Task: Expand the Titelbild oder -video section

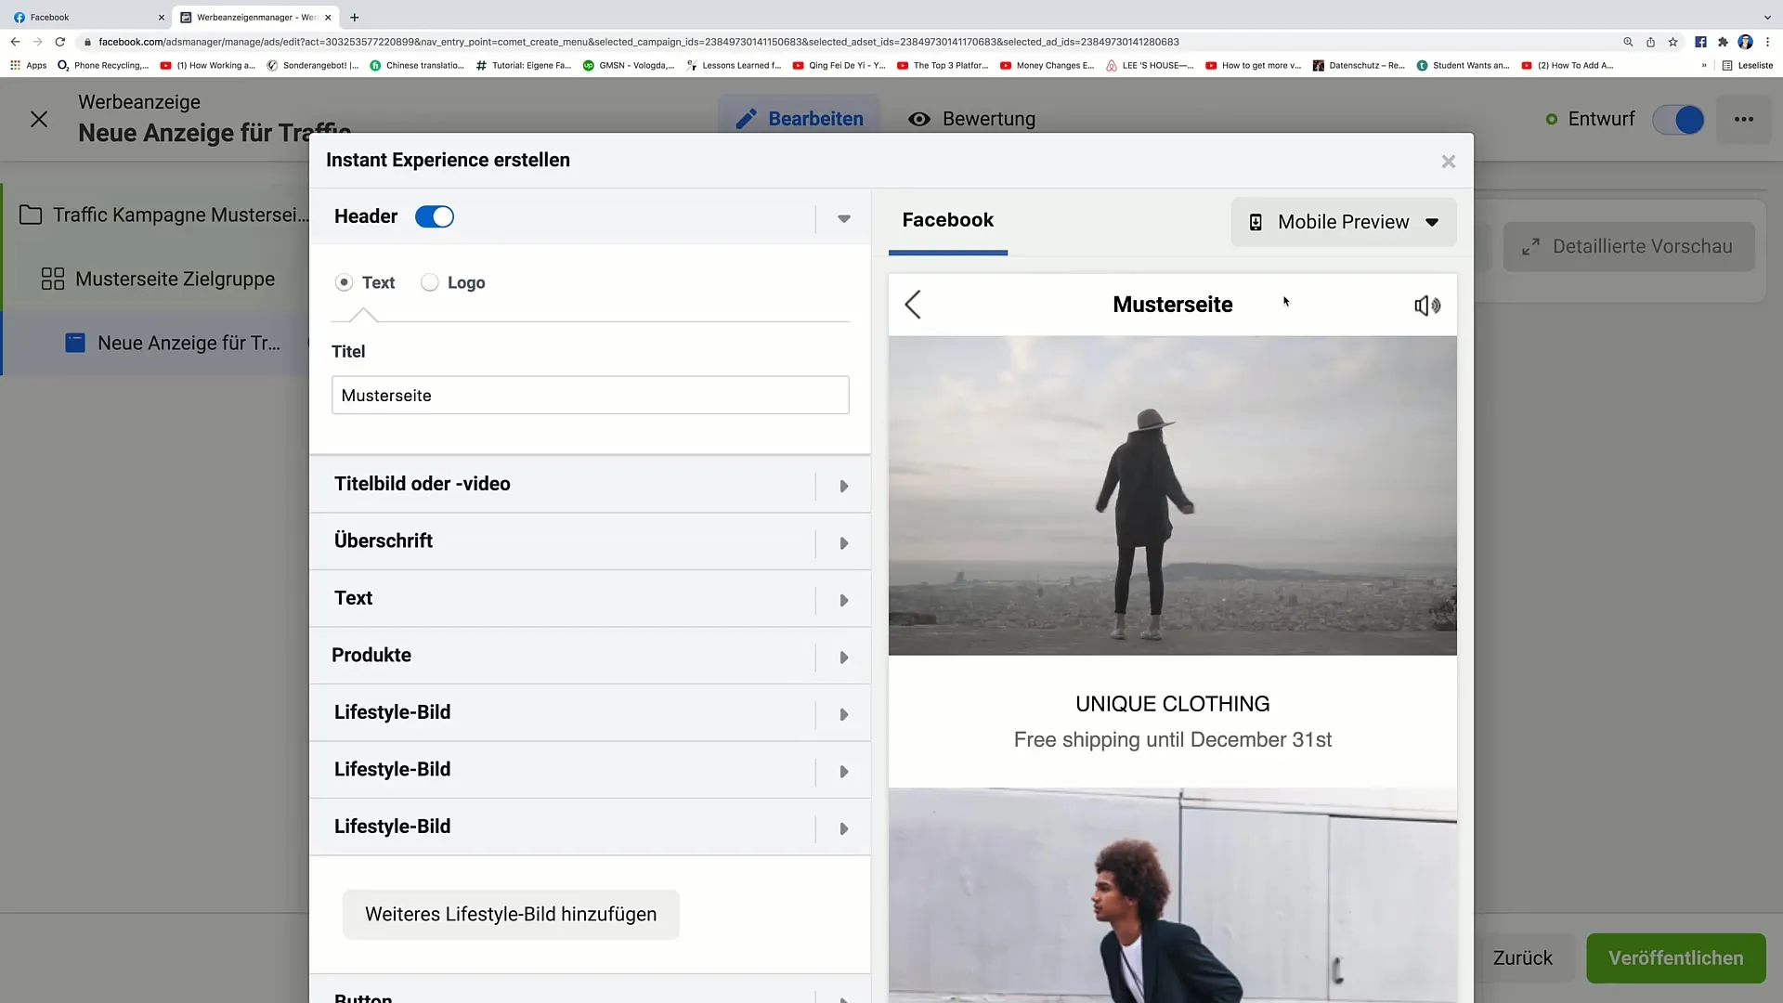Action: 843,486
